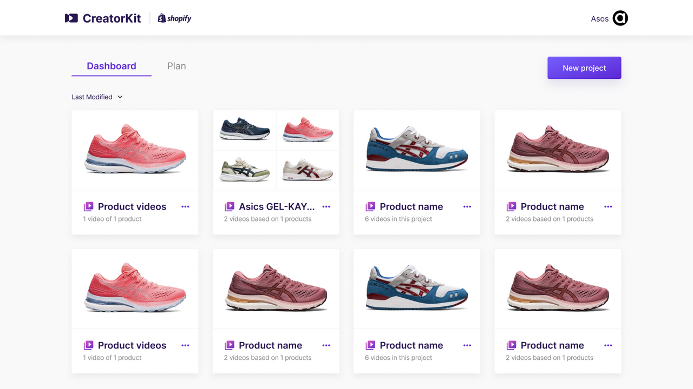This screenshot has width=693, height=389.
Task: Select the Dashboard tab
Action: [111, 65]
